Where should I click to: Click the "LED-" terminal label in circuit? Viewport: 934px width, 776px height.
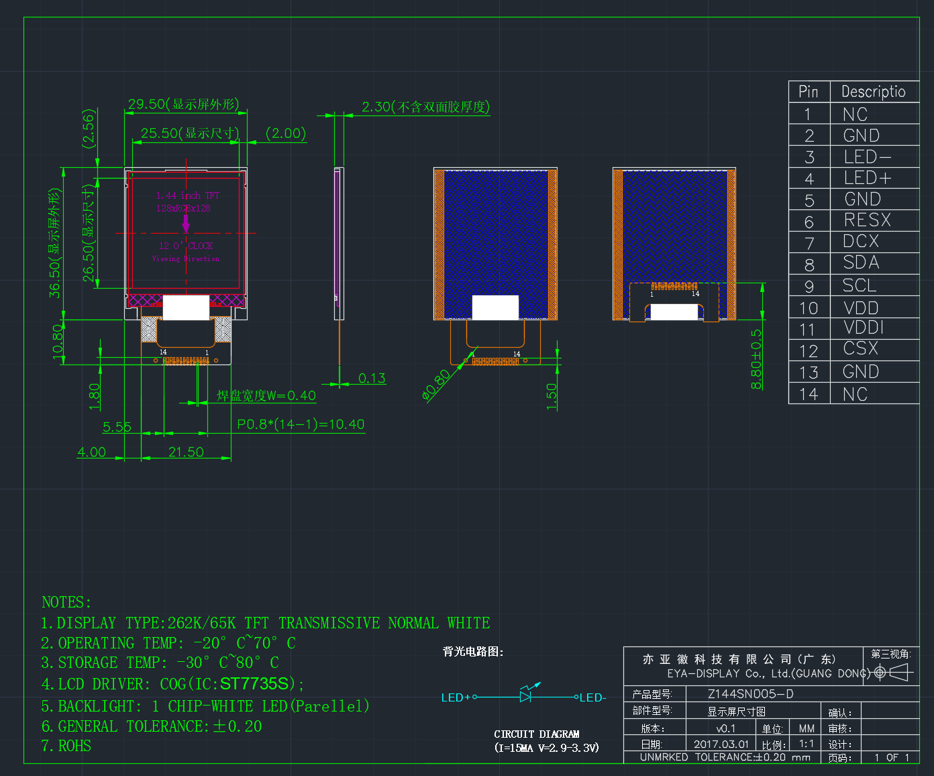click(593, 697)
